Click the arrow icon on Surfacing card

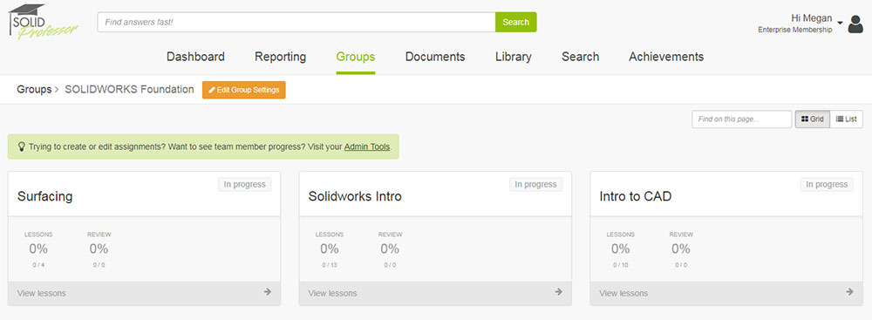click(x=268, y=291)
